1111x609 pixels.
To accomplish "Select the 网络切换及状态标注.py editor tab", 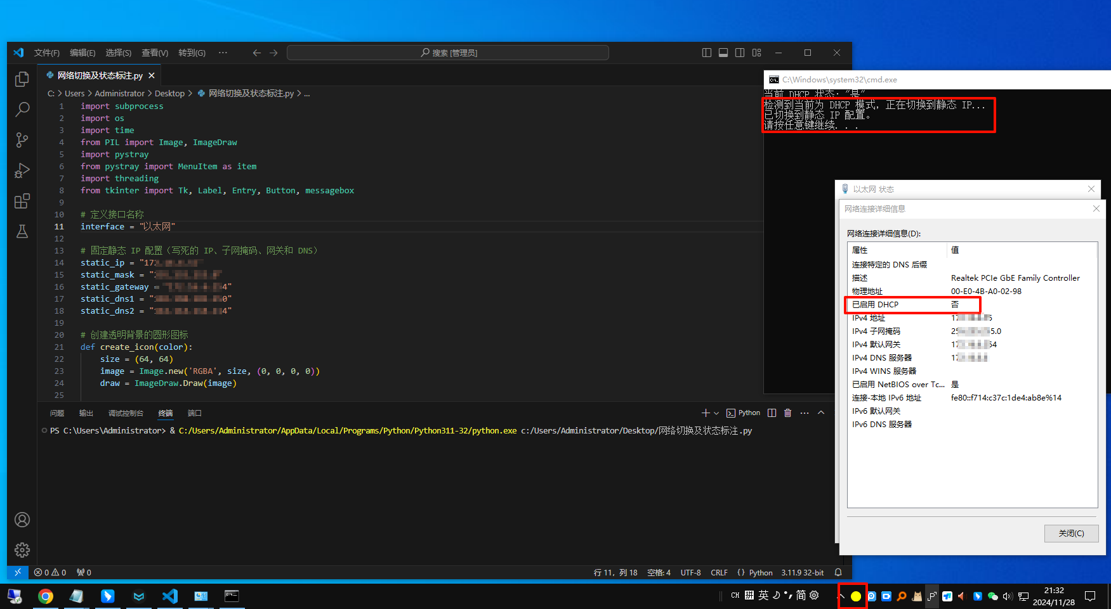I will click(100, 75).
